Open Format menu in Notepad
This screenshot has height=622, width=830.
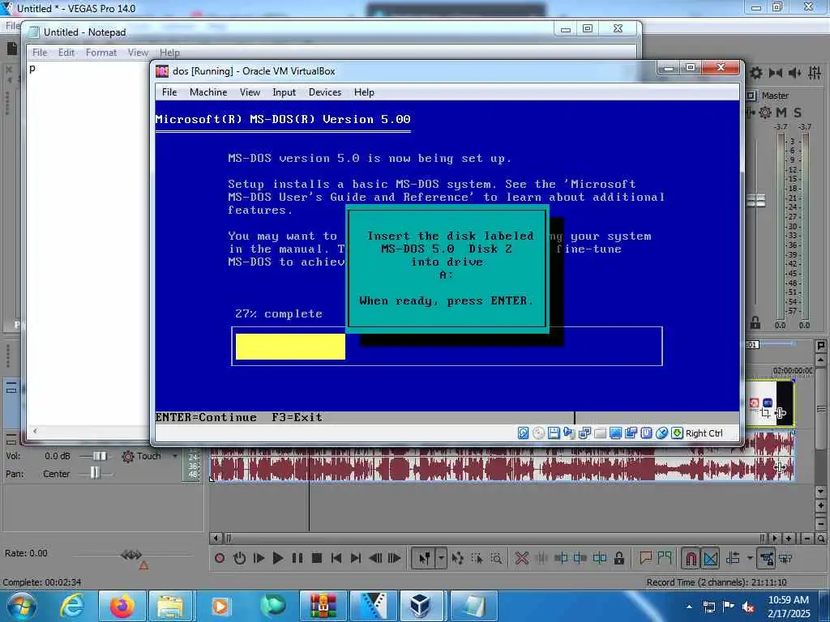[x=101, y=53]
